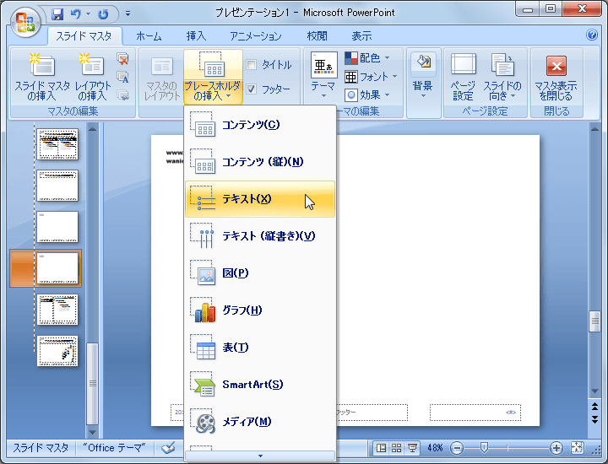This screenshot has height=464, width=608.
Task: Zoom in with the plus button
Action: point(556,449)
